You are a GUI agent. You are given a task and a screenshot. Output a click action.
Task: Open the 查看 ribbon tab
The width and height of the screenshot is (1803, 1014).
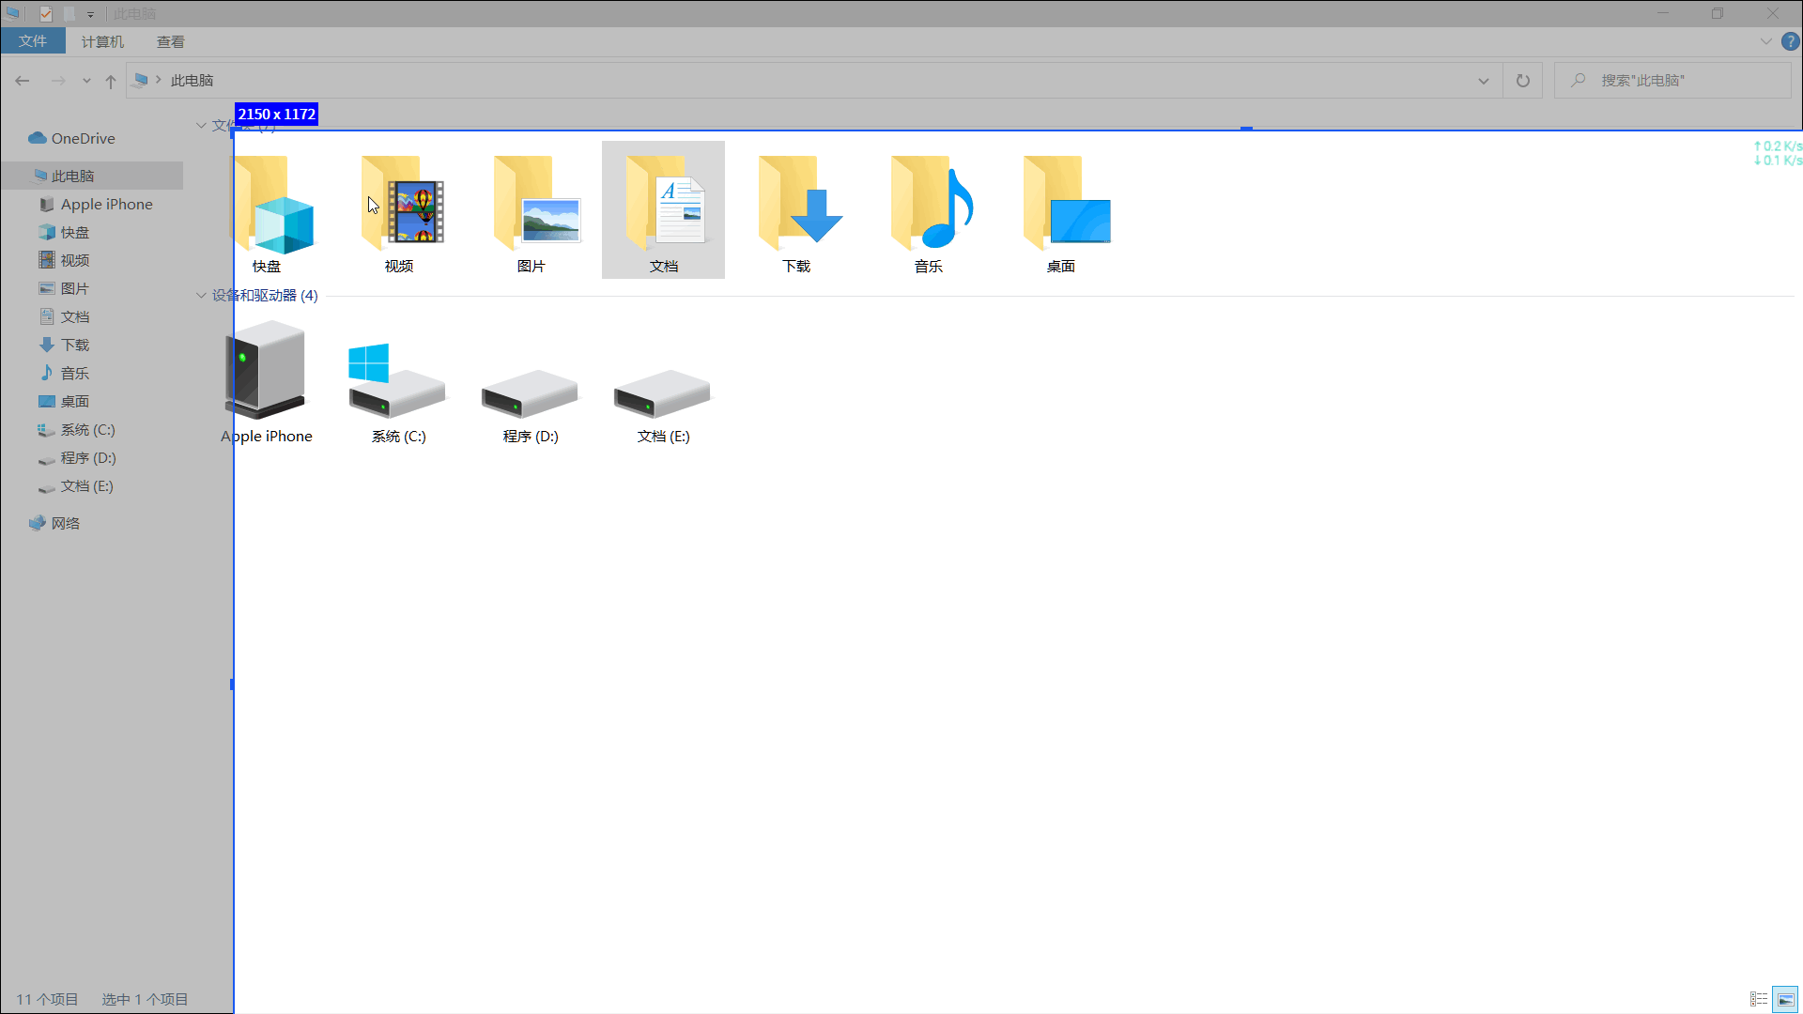point(170,41)
